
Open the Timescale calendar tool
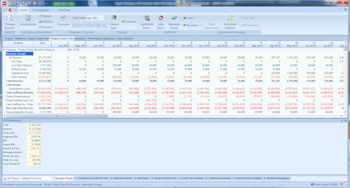[x=63, y=18]
